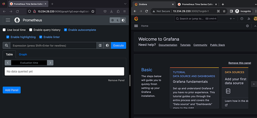Open Grafana user avatar menu
The height and width of the screenshot is (118, 257).
coord(255,19)
